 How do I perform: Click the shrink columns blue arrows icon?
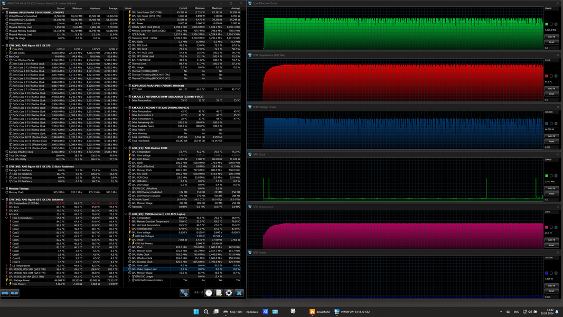click(x=15, y=293)
